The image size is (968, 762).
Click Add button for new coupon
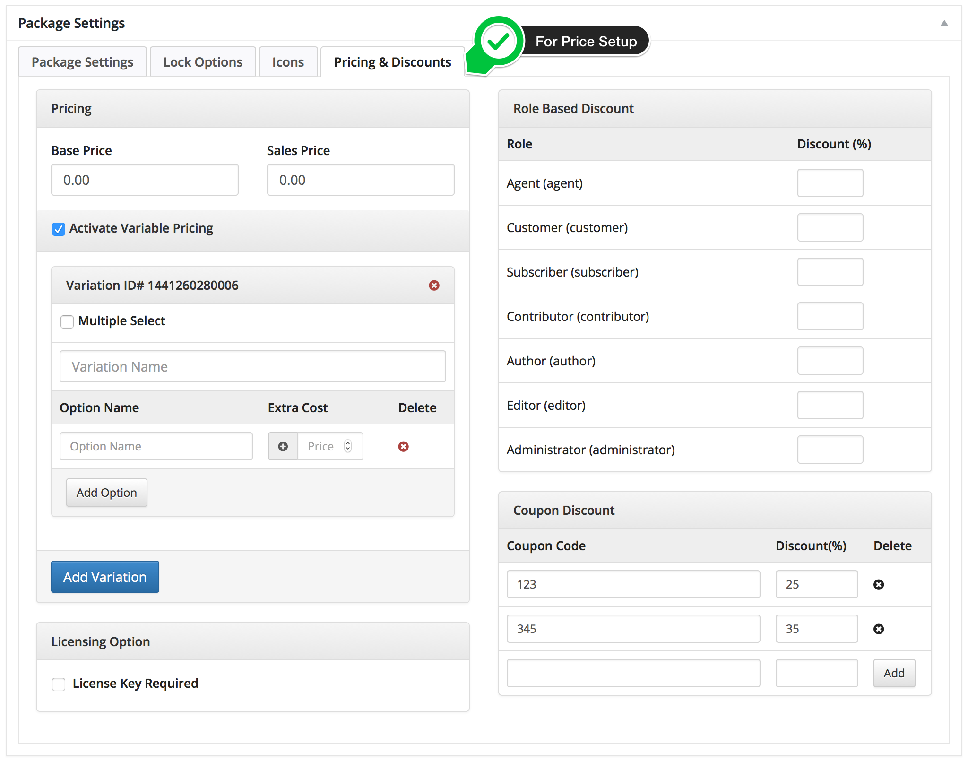(894, 673)
